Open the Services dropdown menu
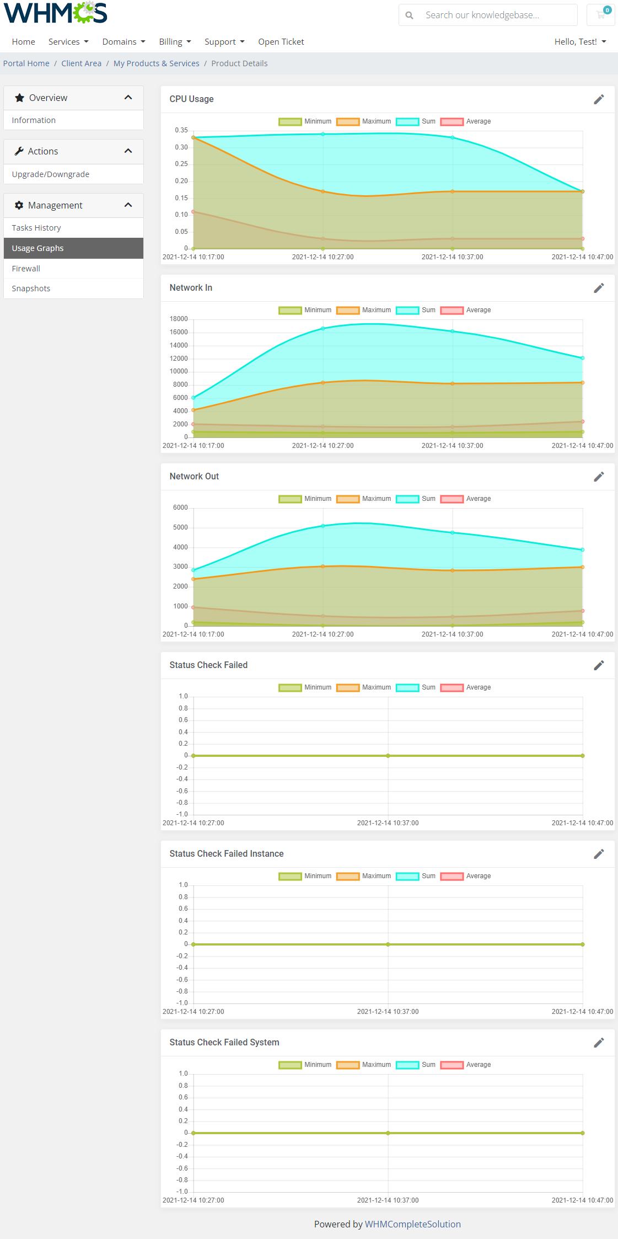 coord(68,42)
